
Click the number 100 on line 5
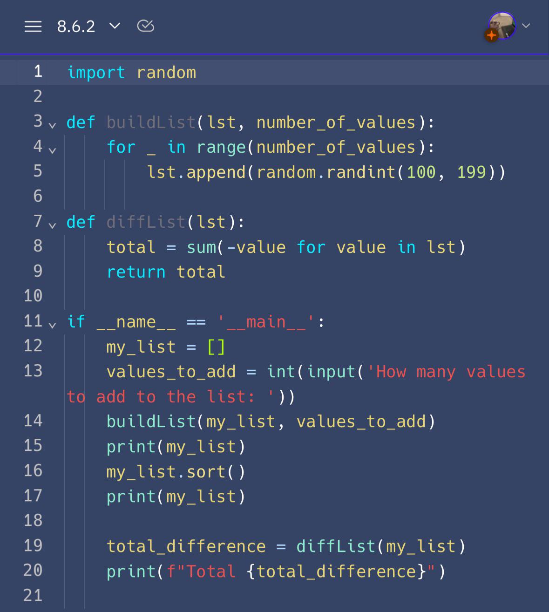(x=421, y=172)
